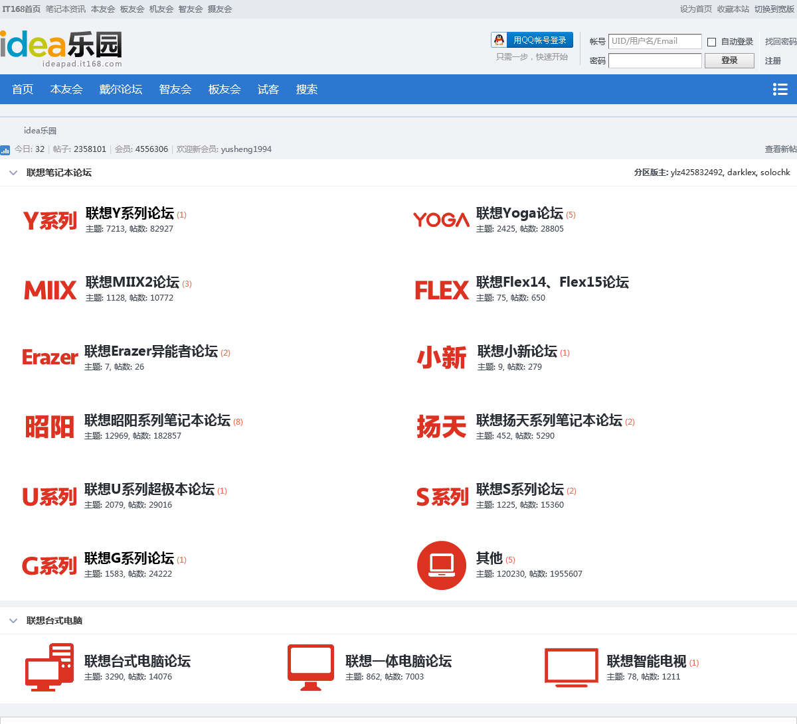
Task: Click the idea乐园 breadcrumb link
Action: pyautogui.click(x=40, y=131)
